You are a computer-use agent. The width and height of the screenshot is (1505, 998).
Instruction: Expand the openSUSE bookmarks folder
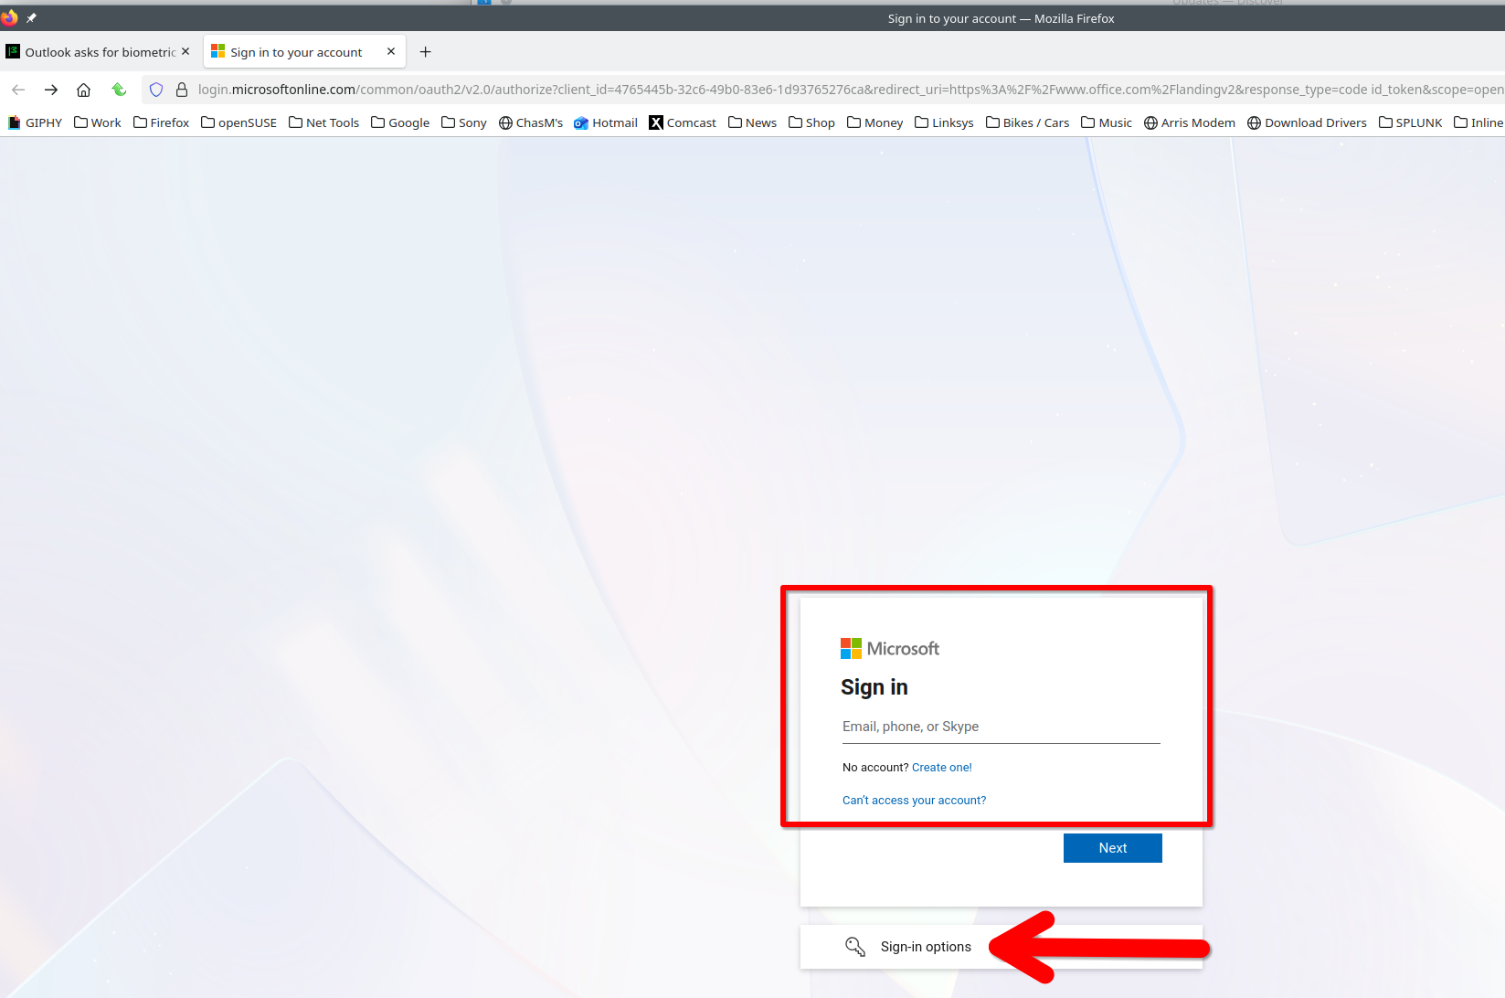point(238,122)
